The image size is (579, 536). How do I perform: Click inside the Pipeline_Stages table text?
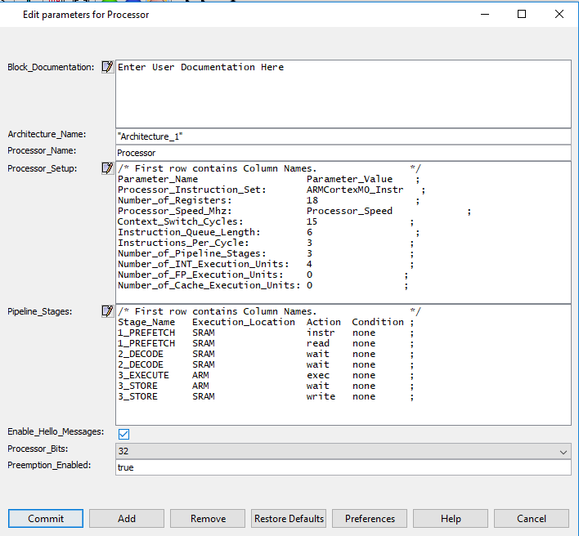(343, 364)
